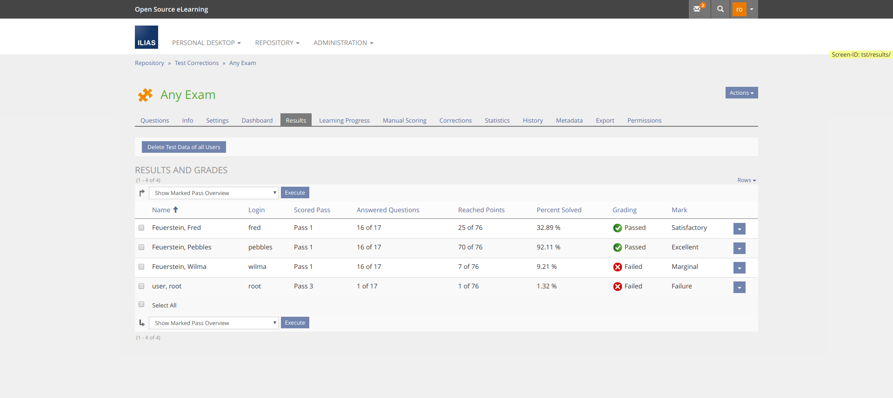Click the orange puzzle test icon
This screenshot has height=398, width=893.
145,95
